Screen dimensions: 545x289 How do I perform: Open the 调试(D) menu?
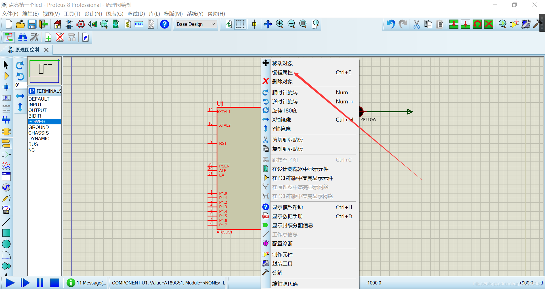136,14
